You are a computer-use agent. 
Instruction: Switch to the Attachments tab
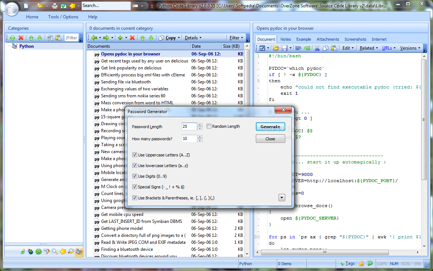click(328, 39)
